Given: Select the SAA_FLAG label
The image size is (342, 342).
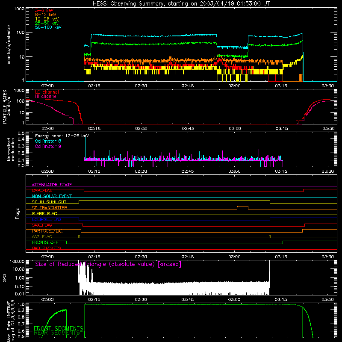Looking at the screenshot, I should coord(42,225).
